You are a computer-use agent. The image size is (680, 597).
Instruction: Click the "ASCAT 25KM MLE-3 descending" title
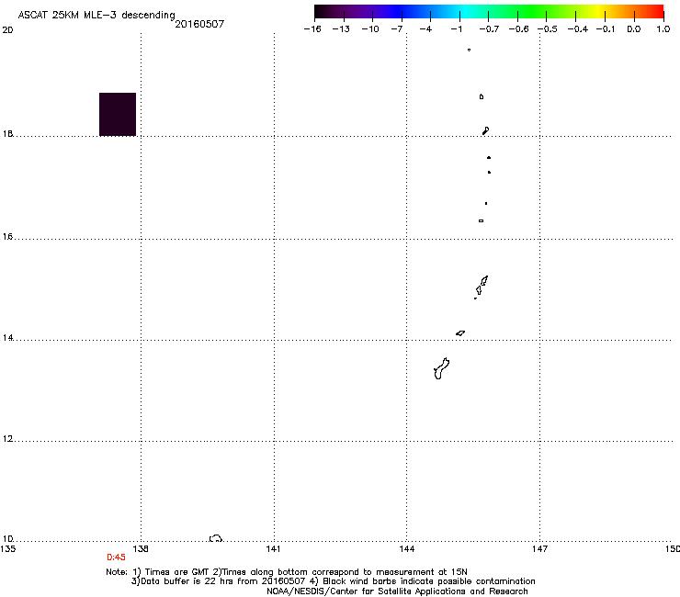tap(96, 15)
